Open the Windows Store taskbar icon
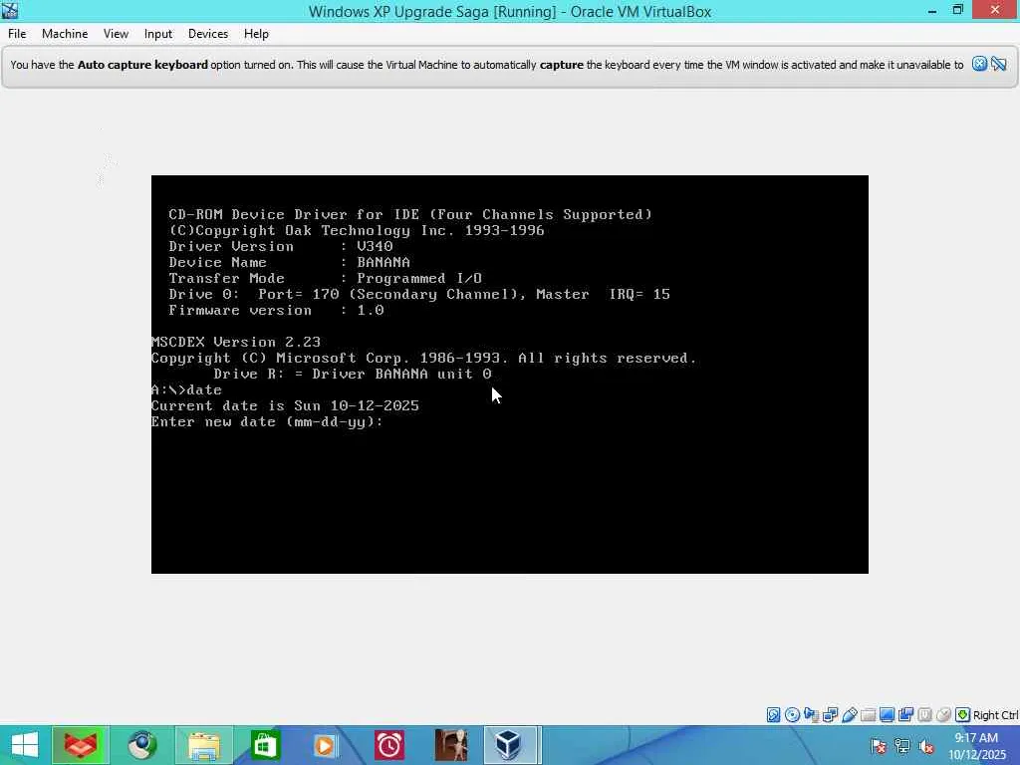 click(x=264, y=745)
